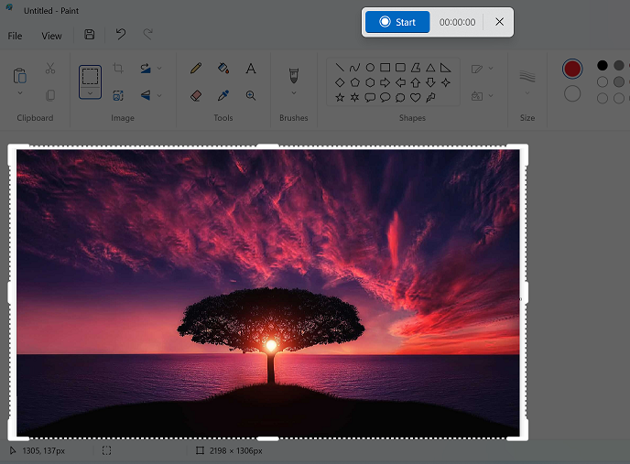Select the Pencil tool

click(196, 69)
